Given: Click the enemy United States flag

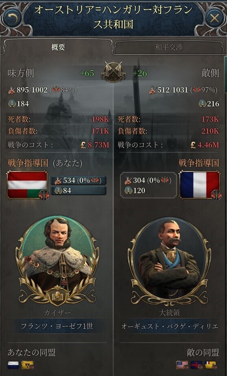Looking at the screenshot, I should click(182, 365).
